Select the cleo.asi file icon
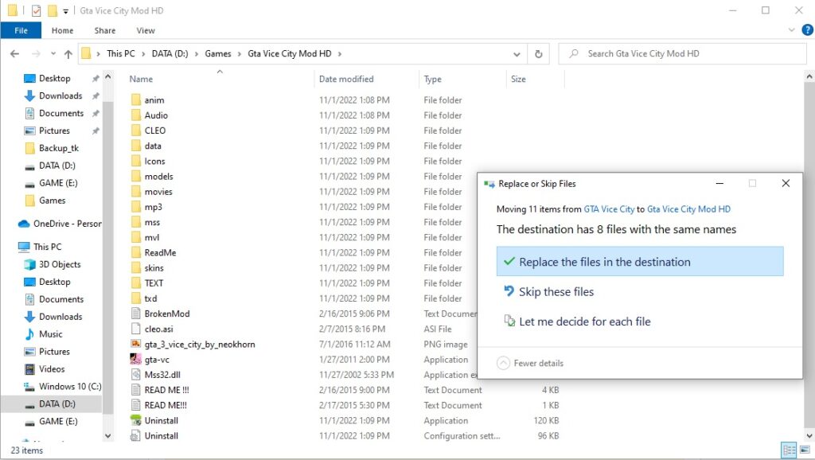The height and width of the screenshot is (460, 815). [x=135, y=329]
